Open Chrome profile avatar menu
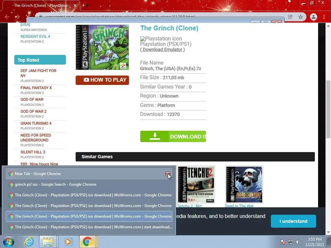The image size is (331, 248). coord(314,17)
